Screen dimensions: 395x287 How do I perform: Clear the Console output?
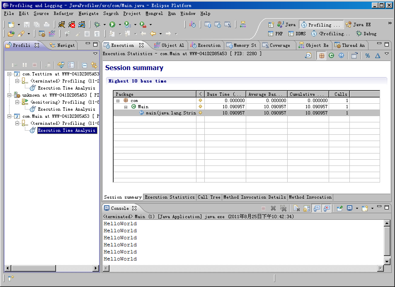click(296, 208)
